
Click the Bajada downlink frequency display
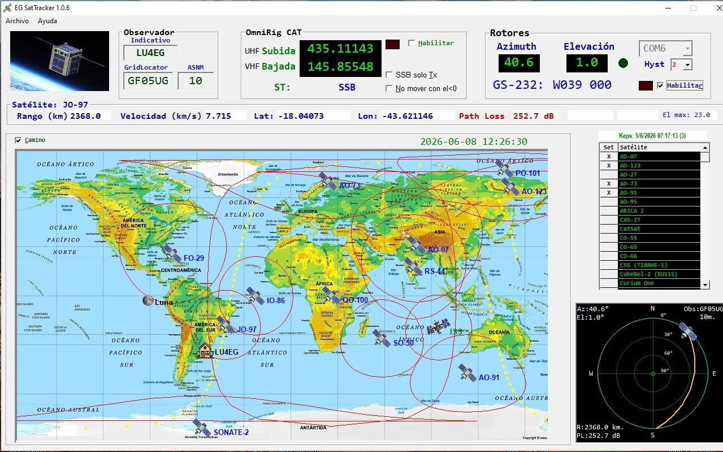tap(340, 67)
